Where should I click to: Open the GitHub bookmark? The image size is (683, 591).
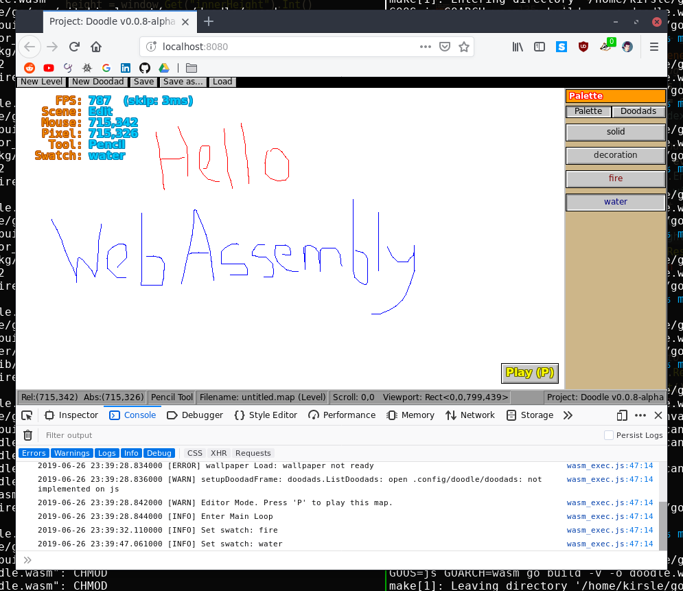145,68
